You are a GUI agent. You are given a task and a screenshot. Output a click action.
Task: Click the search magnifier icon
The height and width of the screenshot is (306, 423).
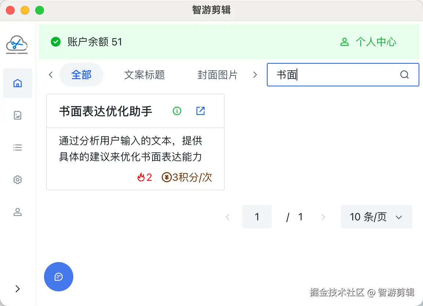click(404, 75)
